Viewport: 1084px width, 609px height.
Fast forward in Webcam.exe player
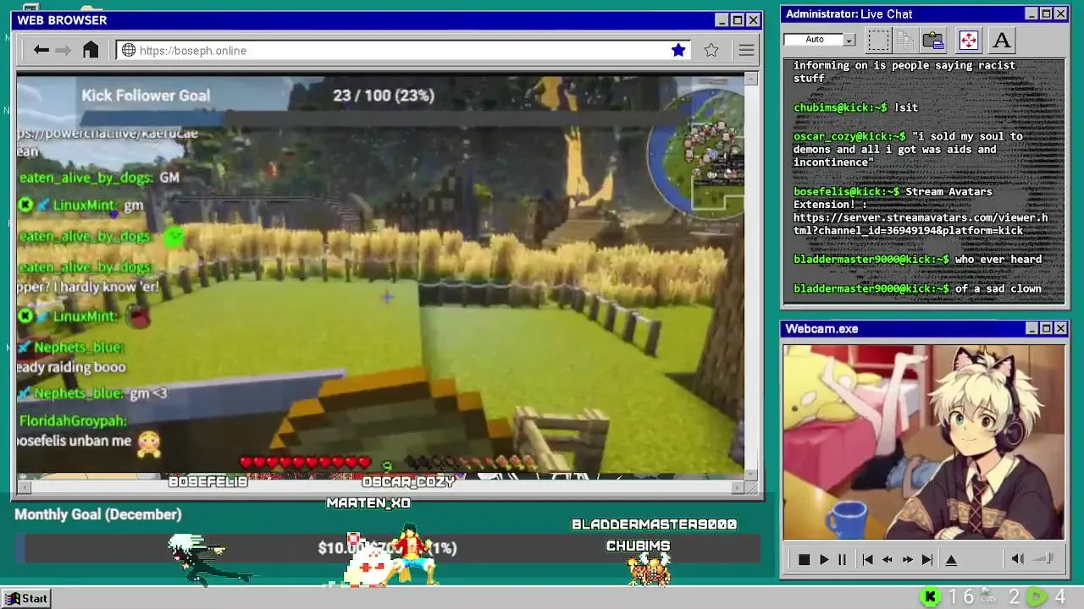click(x=907, y=559)
